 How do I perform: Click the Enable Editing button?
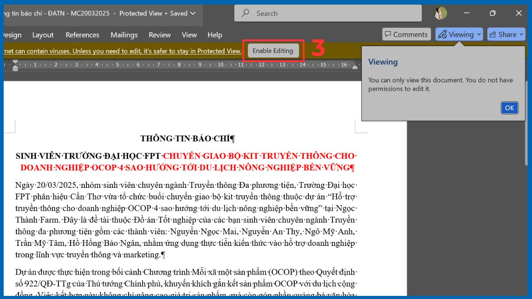pyautogui.click(x=273, y=50)
